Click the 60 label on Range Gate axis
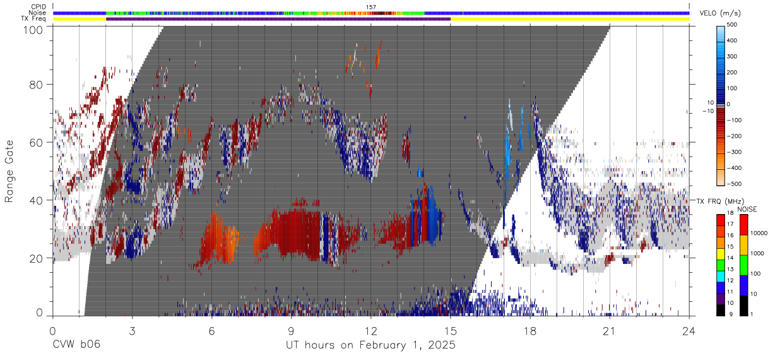 pos(37,143)
